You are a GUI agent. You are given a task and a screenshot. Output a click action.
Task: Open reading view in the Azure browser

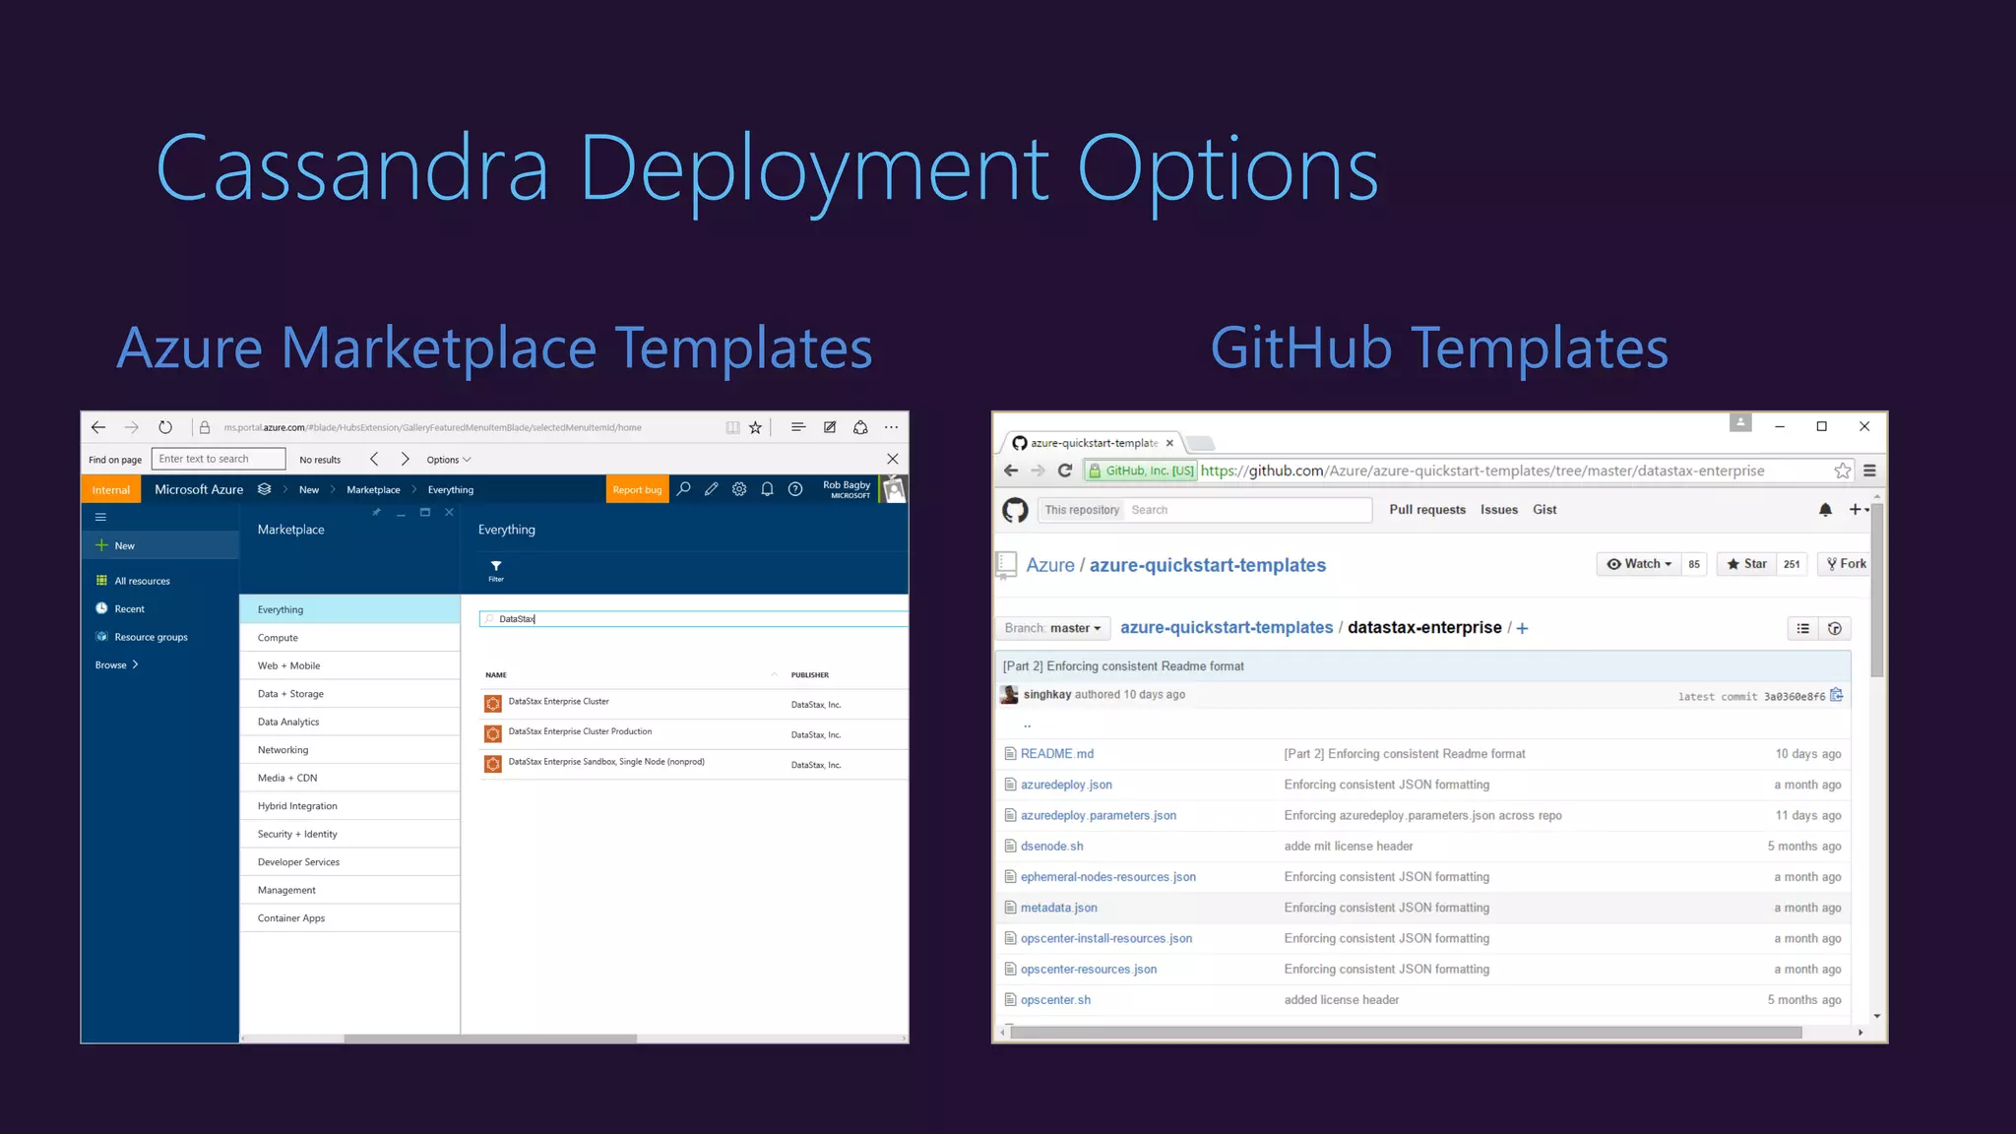(x=732, y=427)
